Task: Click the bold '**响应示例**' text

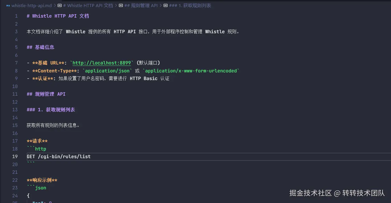Action: click(x=42, y=180)
